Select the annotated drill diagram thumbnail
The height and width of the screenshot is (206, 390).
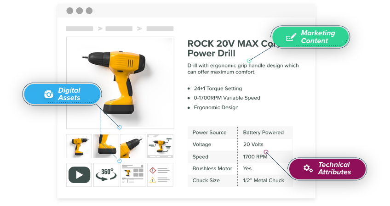point(160,146)
